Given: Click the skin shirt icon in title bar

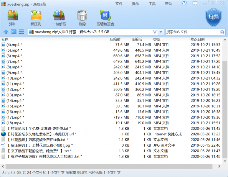Looking at the screenshot, I should pyautogui.click(x=184, y=4).
